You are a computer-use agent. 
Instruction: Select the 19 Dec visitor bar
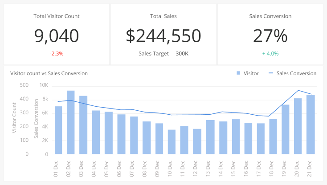(286, 129)
